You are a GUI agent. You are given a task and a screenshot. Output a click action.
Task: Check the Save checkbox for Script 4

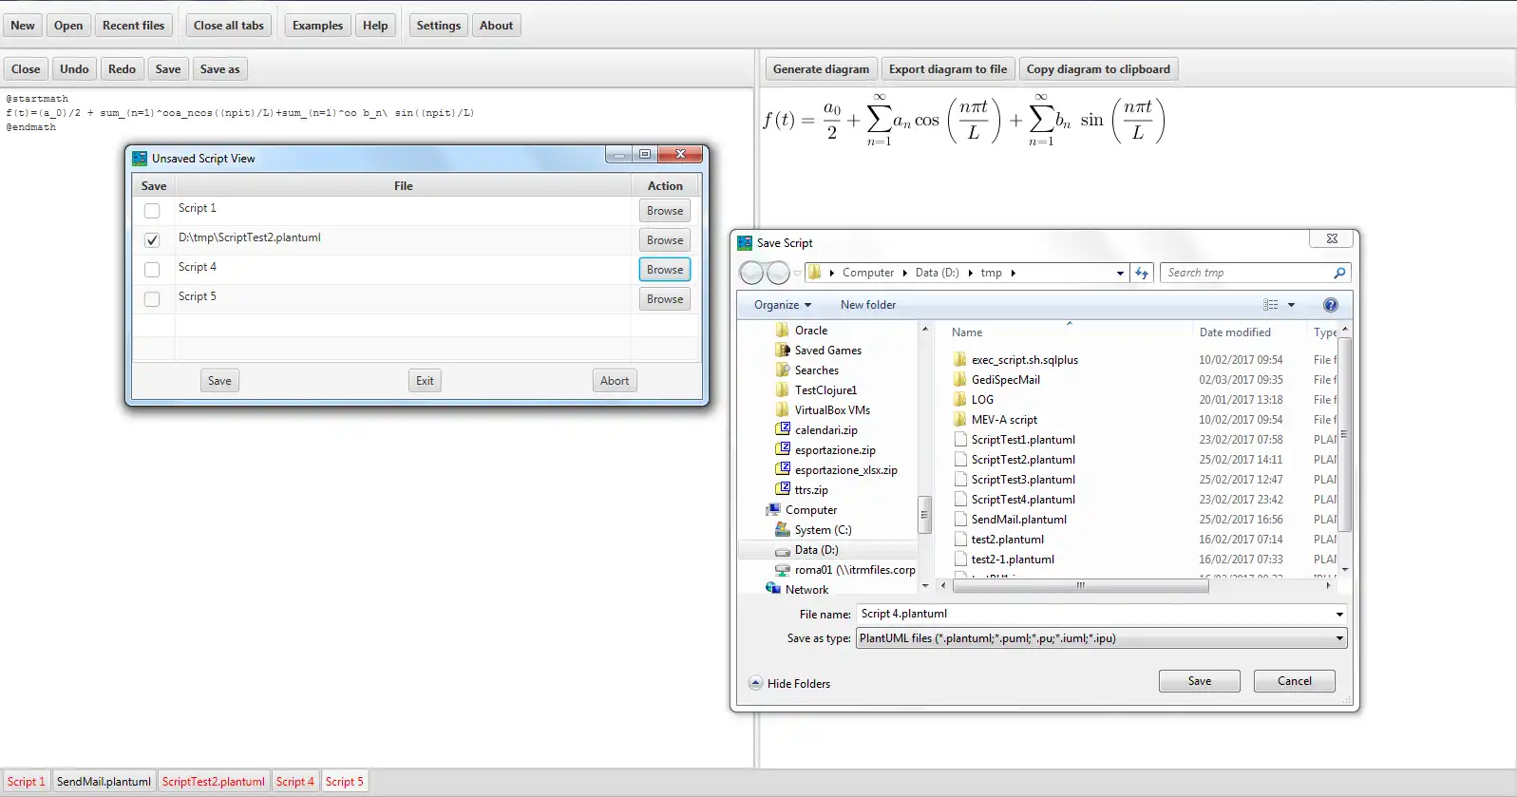tap(152, 270)
